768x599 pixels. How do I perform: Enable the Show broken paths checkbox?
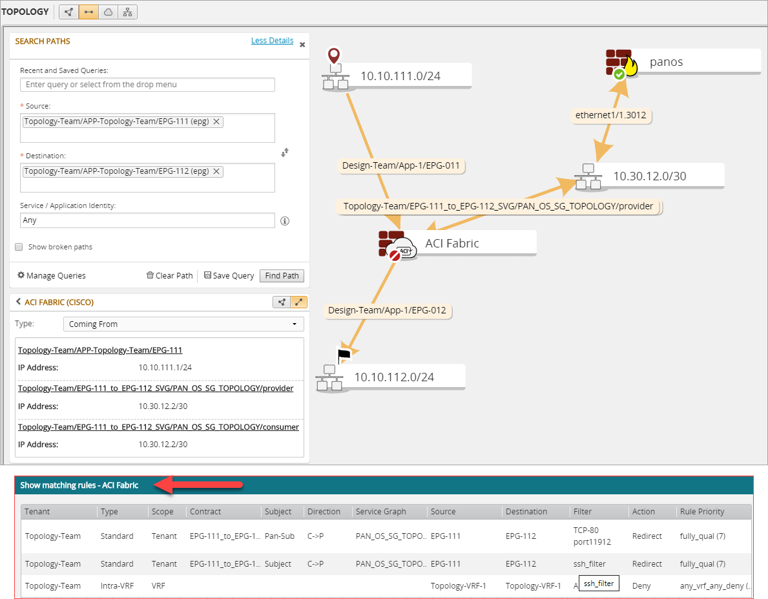tap(19, 247)
